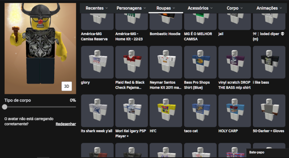This screenshot has height=158, width=289.
Task: Select the jail shirt thumbnail
Action: (234, 22)
